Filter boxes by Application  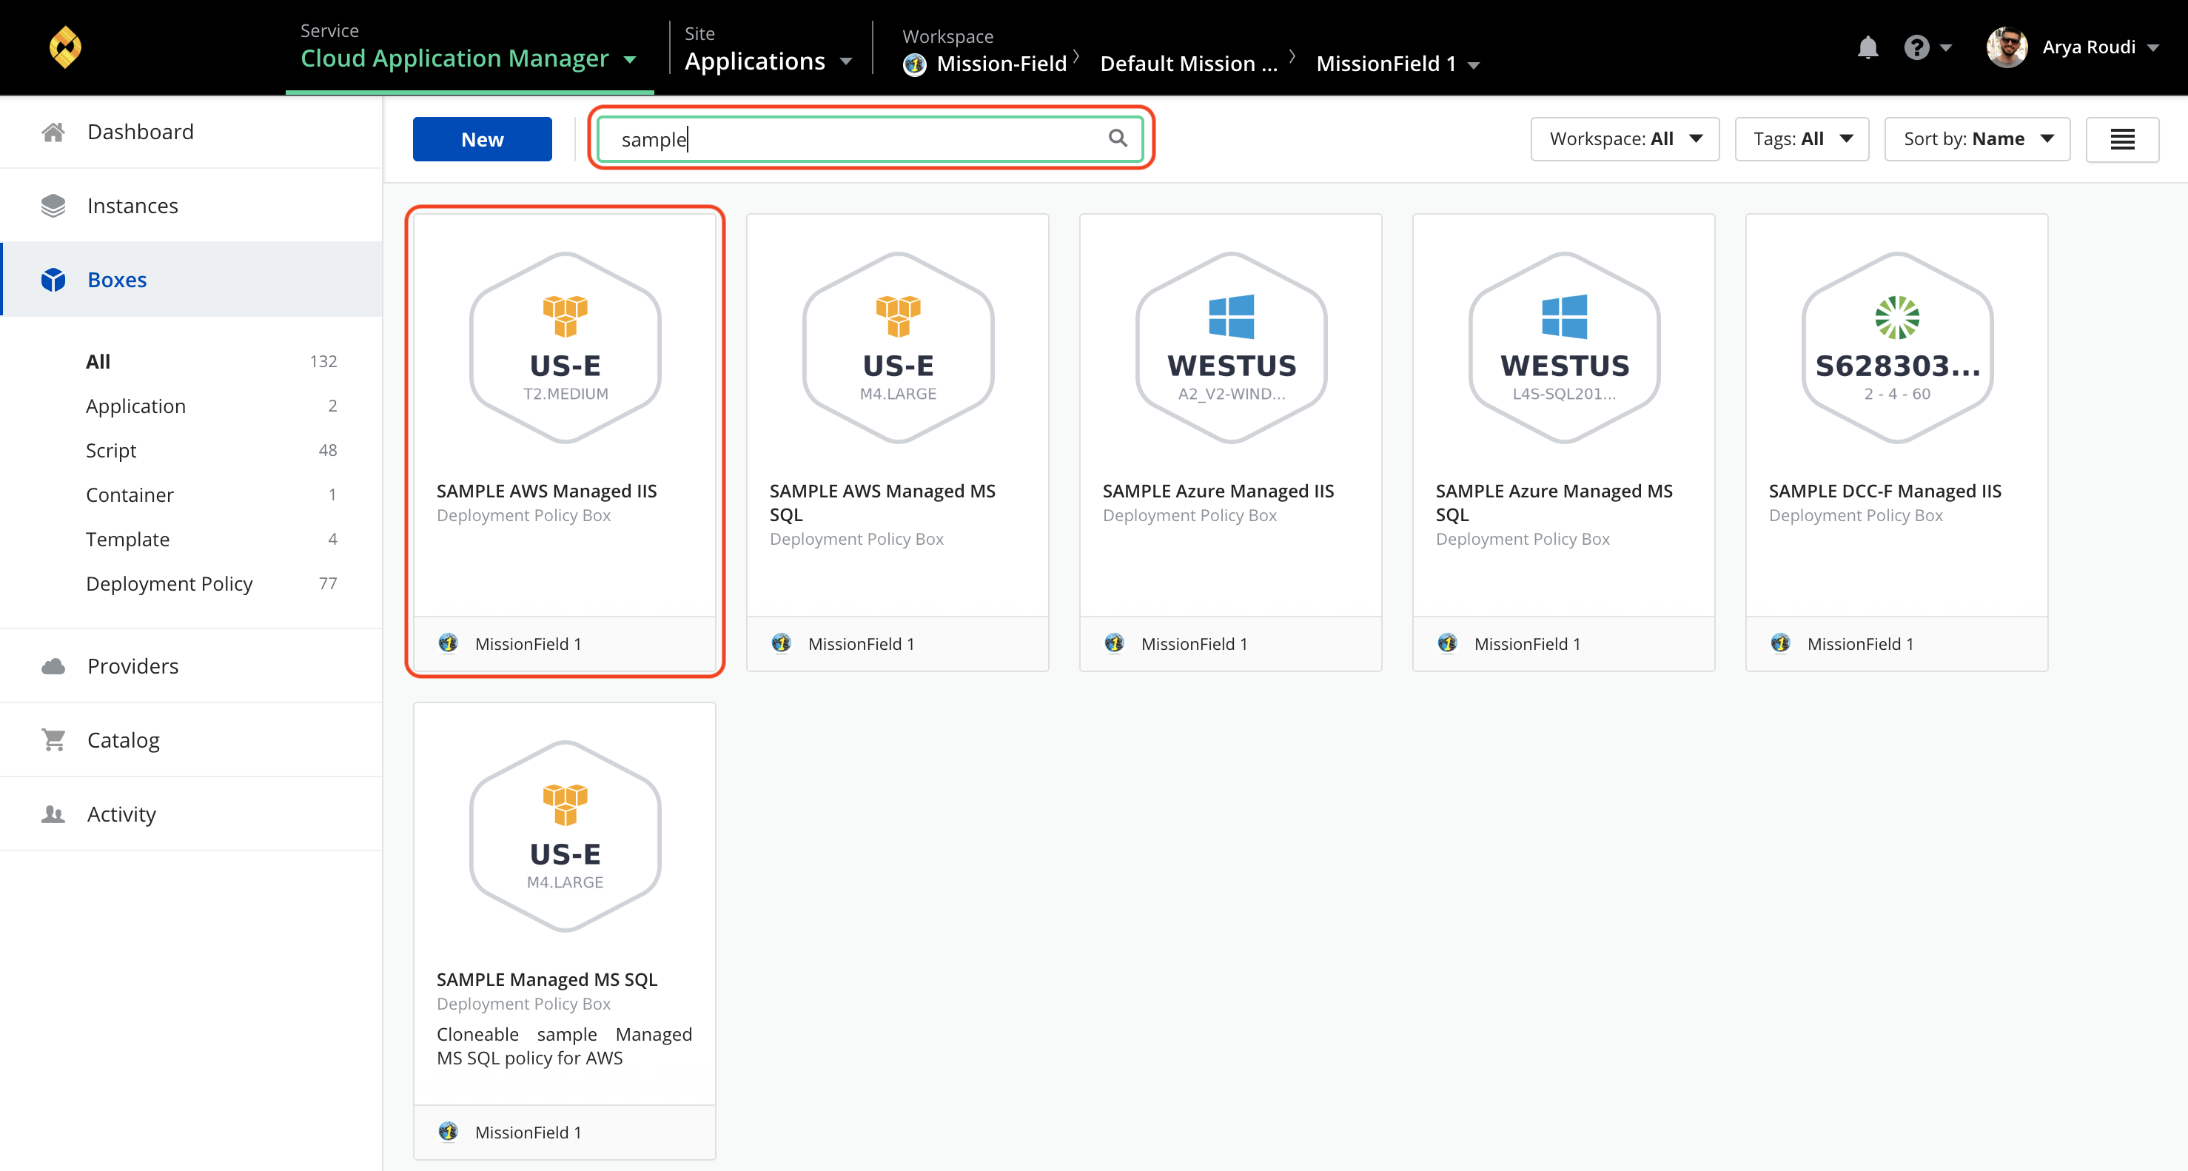(x=135, y=407)
